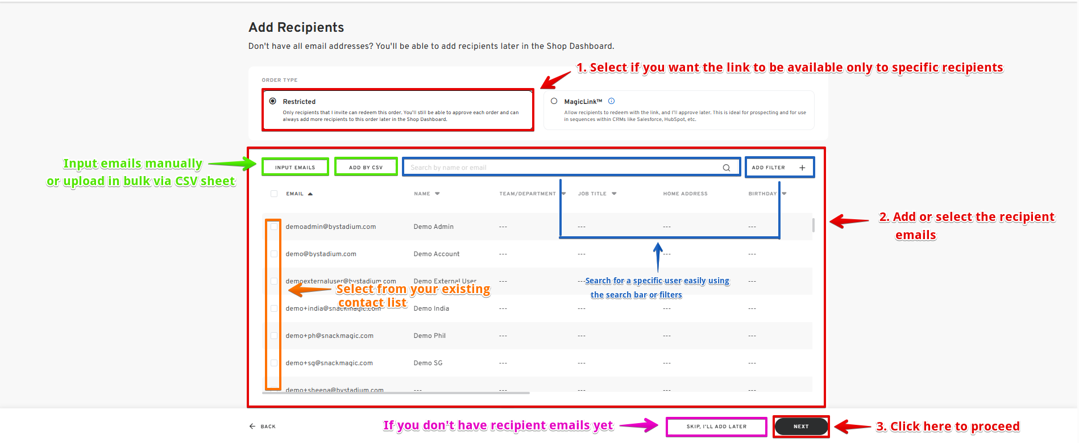Click the Email column sort arrow
1079x443 pixels.
pyautogui.click(x=310, y=194)
